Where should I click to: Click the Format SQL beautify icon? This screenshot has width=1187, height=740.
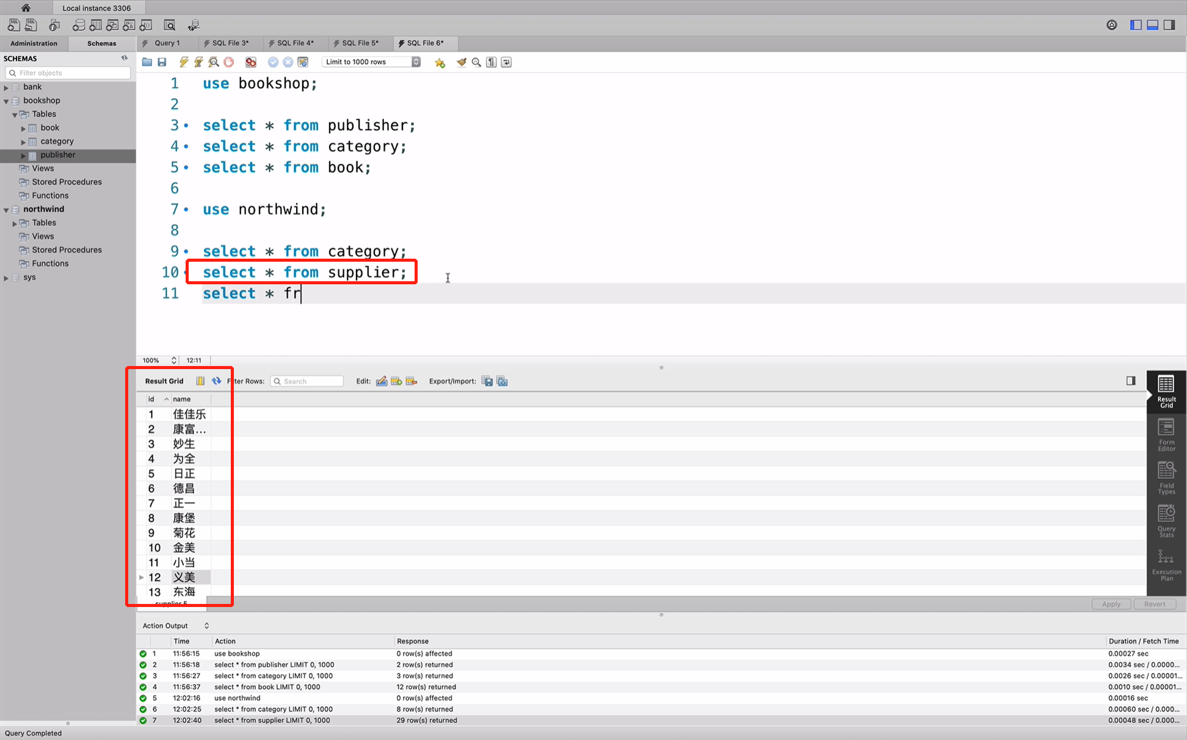point(460,62)
